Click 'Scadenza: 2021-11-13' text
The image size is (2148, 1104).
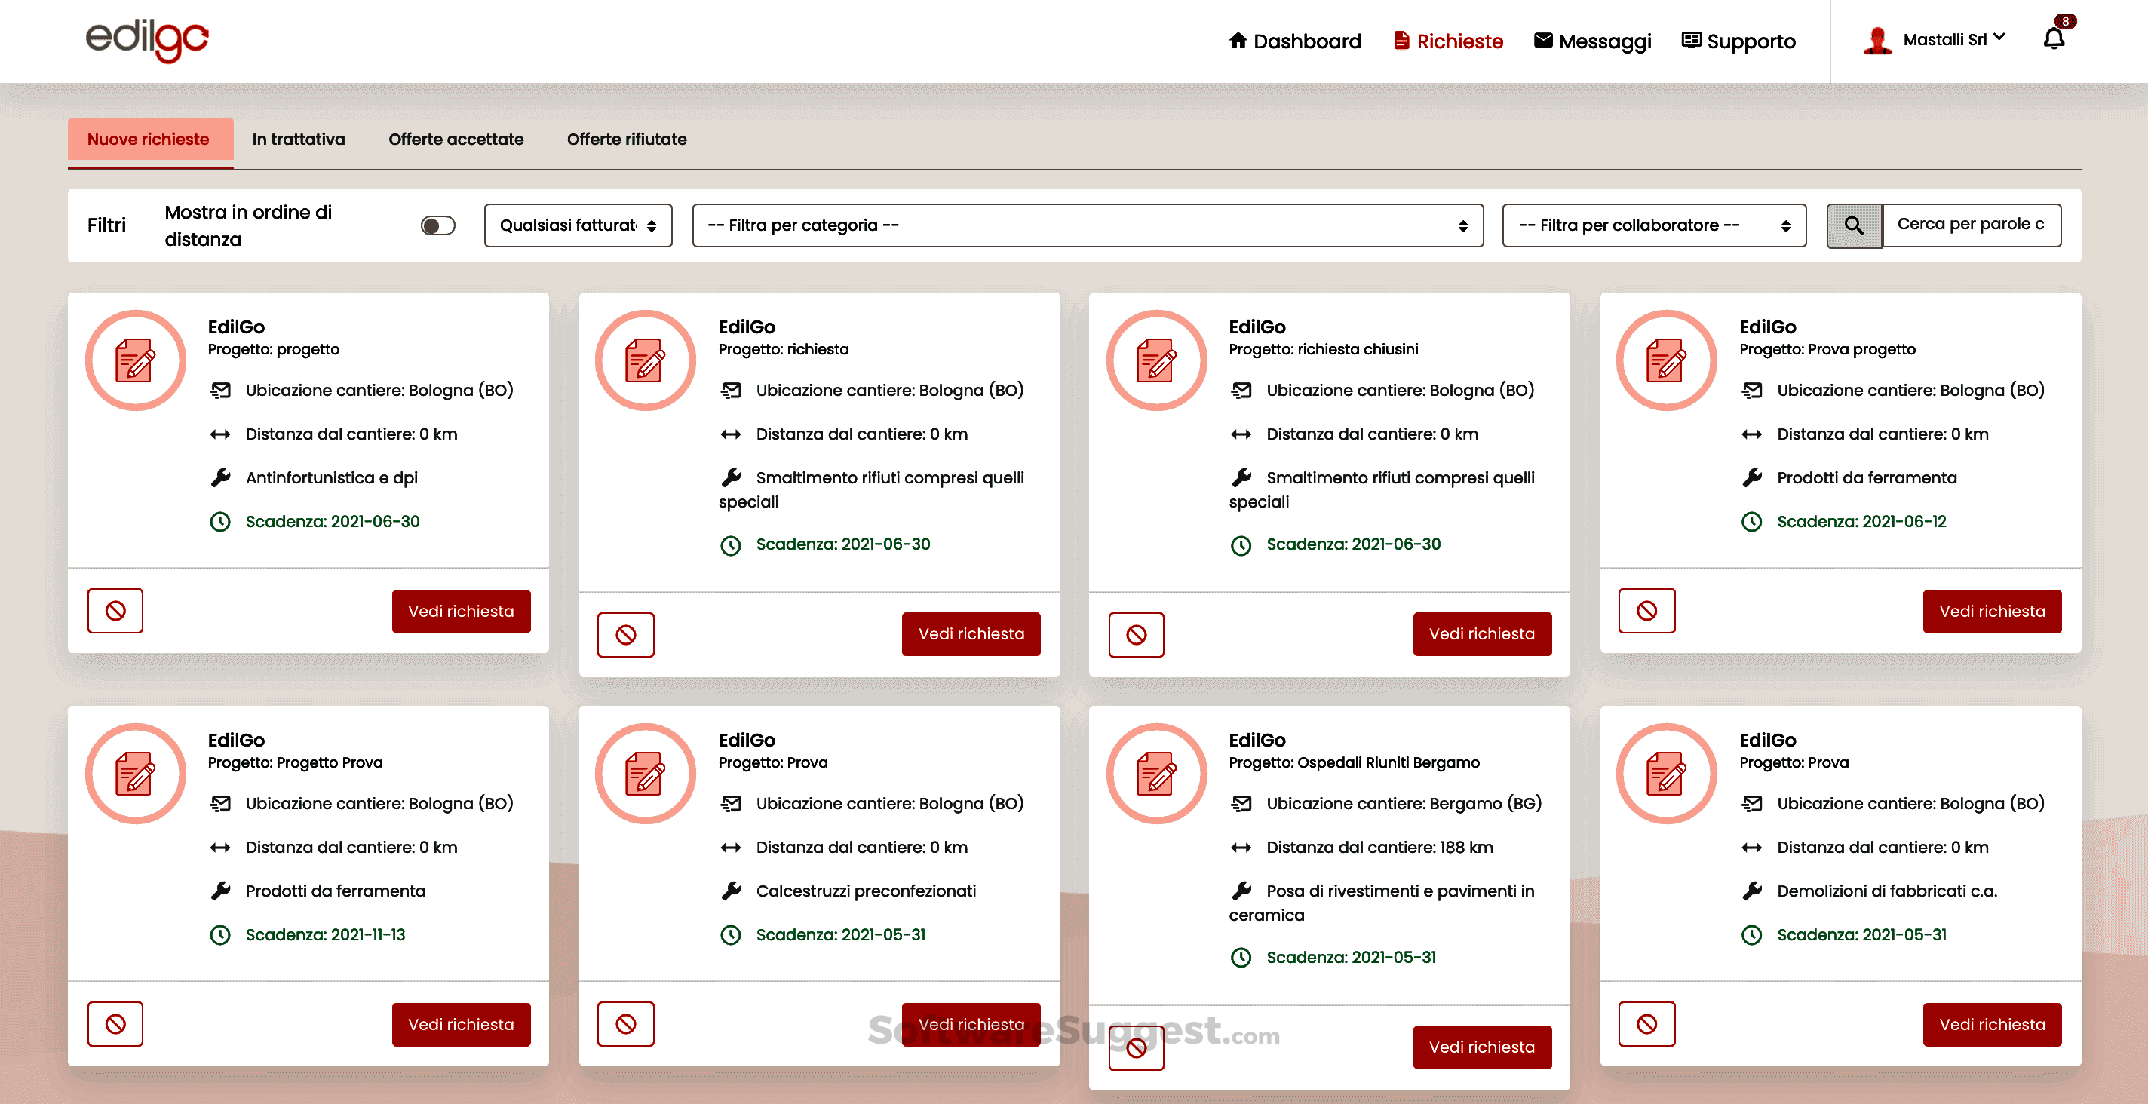(325, 935)
